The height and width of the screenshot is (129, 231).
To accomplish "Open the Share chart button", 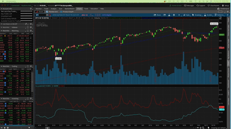I will [x=157, y=15].
